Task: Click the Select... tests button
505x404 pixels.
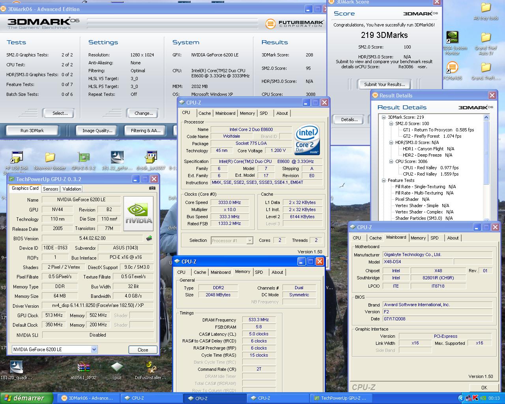Action: [x=60, y=113]
